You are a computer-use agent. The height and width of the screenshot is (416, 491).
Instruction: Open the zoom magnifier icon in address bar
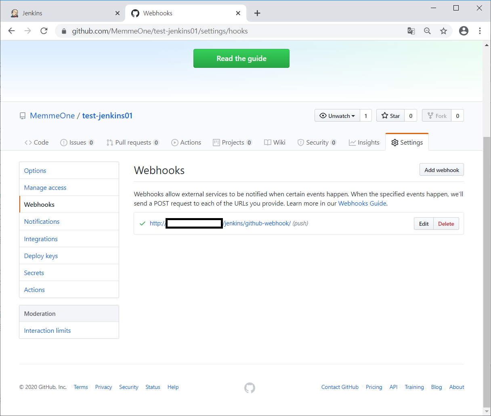point(427,31)
